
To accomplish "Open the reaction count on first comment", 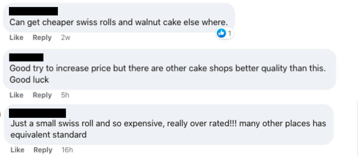I will pos(229,33).
